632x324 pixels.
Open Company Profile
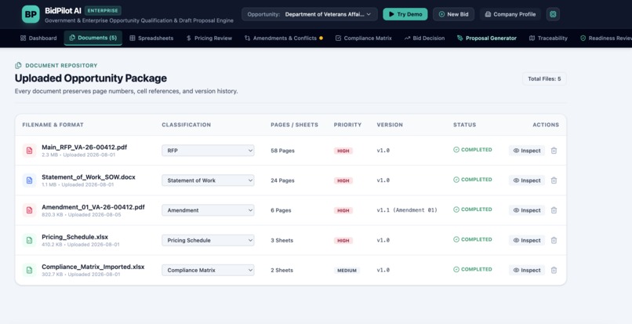(x=510, y=14)
